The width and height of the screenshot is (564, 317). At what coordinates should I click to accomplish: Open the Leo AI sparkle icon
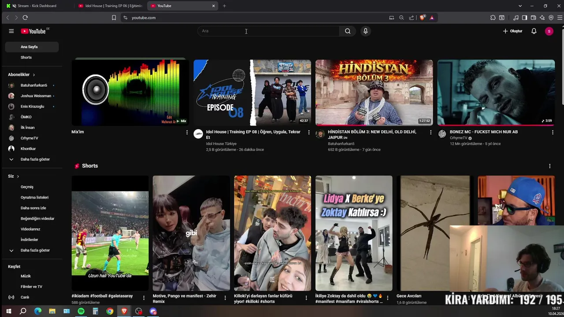tap(542, 18)
